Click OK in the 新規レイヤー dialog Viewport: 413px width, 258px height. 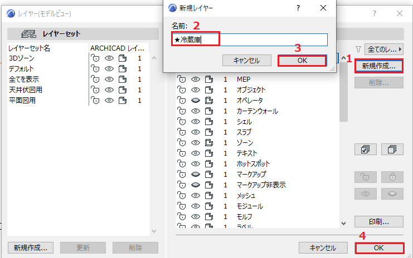(x=302, y=61)
